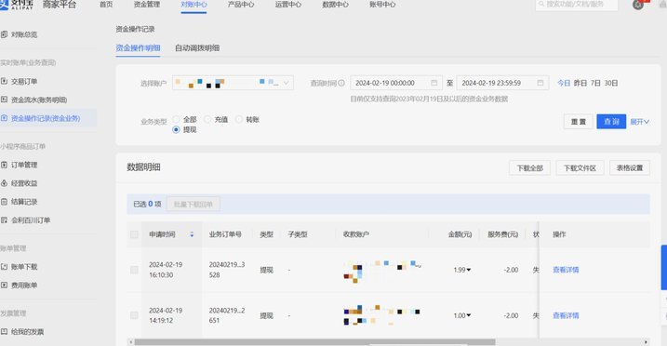Select the 提现 business type radio
This screenshot has width=667, height=346.
176,129
